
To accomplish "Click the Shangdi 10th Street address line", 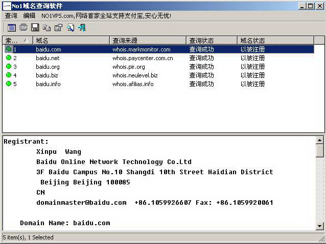I will (155, 172).
